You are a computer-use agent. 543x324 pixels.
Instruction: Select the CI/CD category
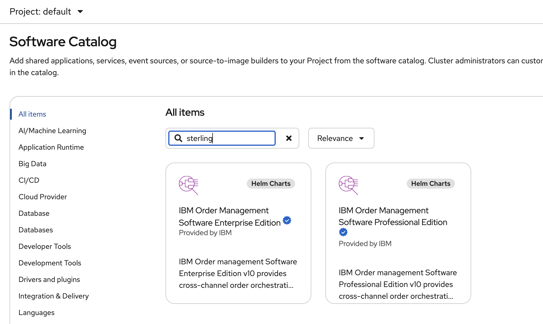pos(29,180)
